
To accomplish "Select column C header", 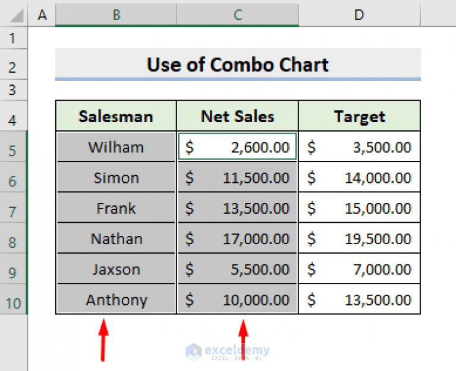I will pos(238,15).
